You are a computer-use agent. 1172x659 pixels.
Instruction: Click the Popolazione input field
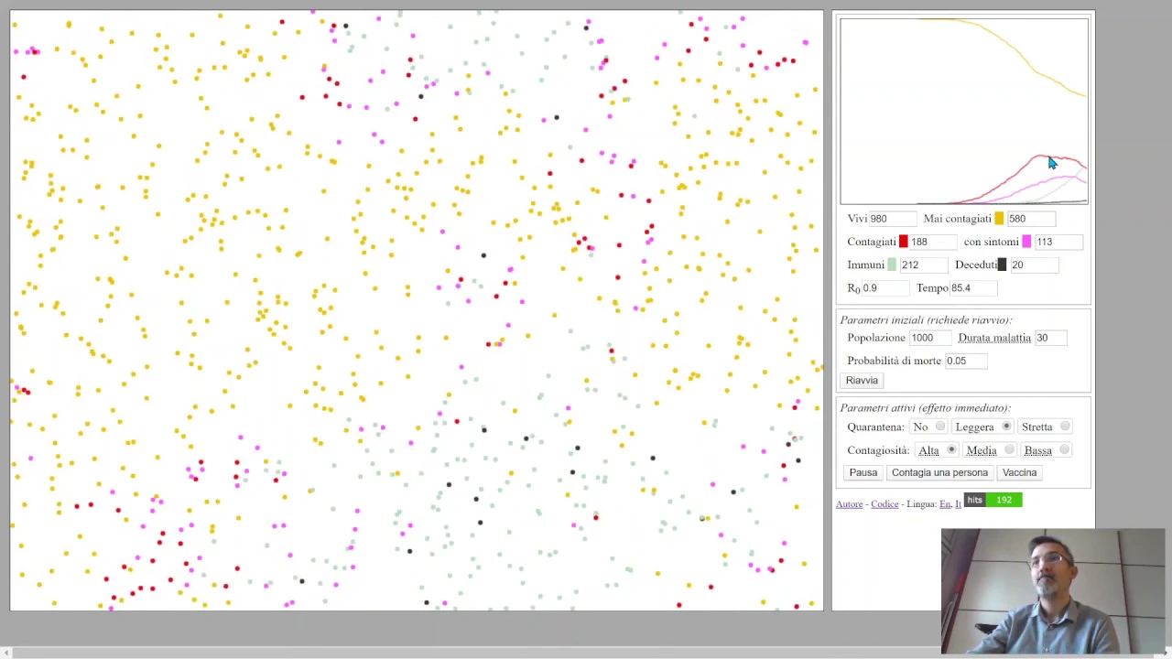coord(929,338)
